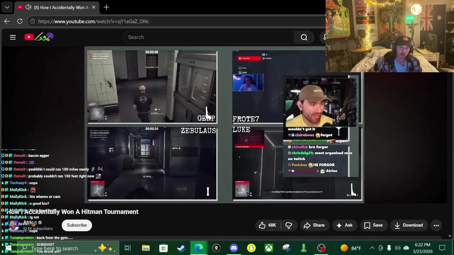The width and height of the screenshot is (454, 255).
Task: Go back in the browser
Action: click(7, 21)
